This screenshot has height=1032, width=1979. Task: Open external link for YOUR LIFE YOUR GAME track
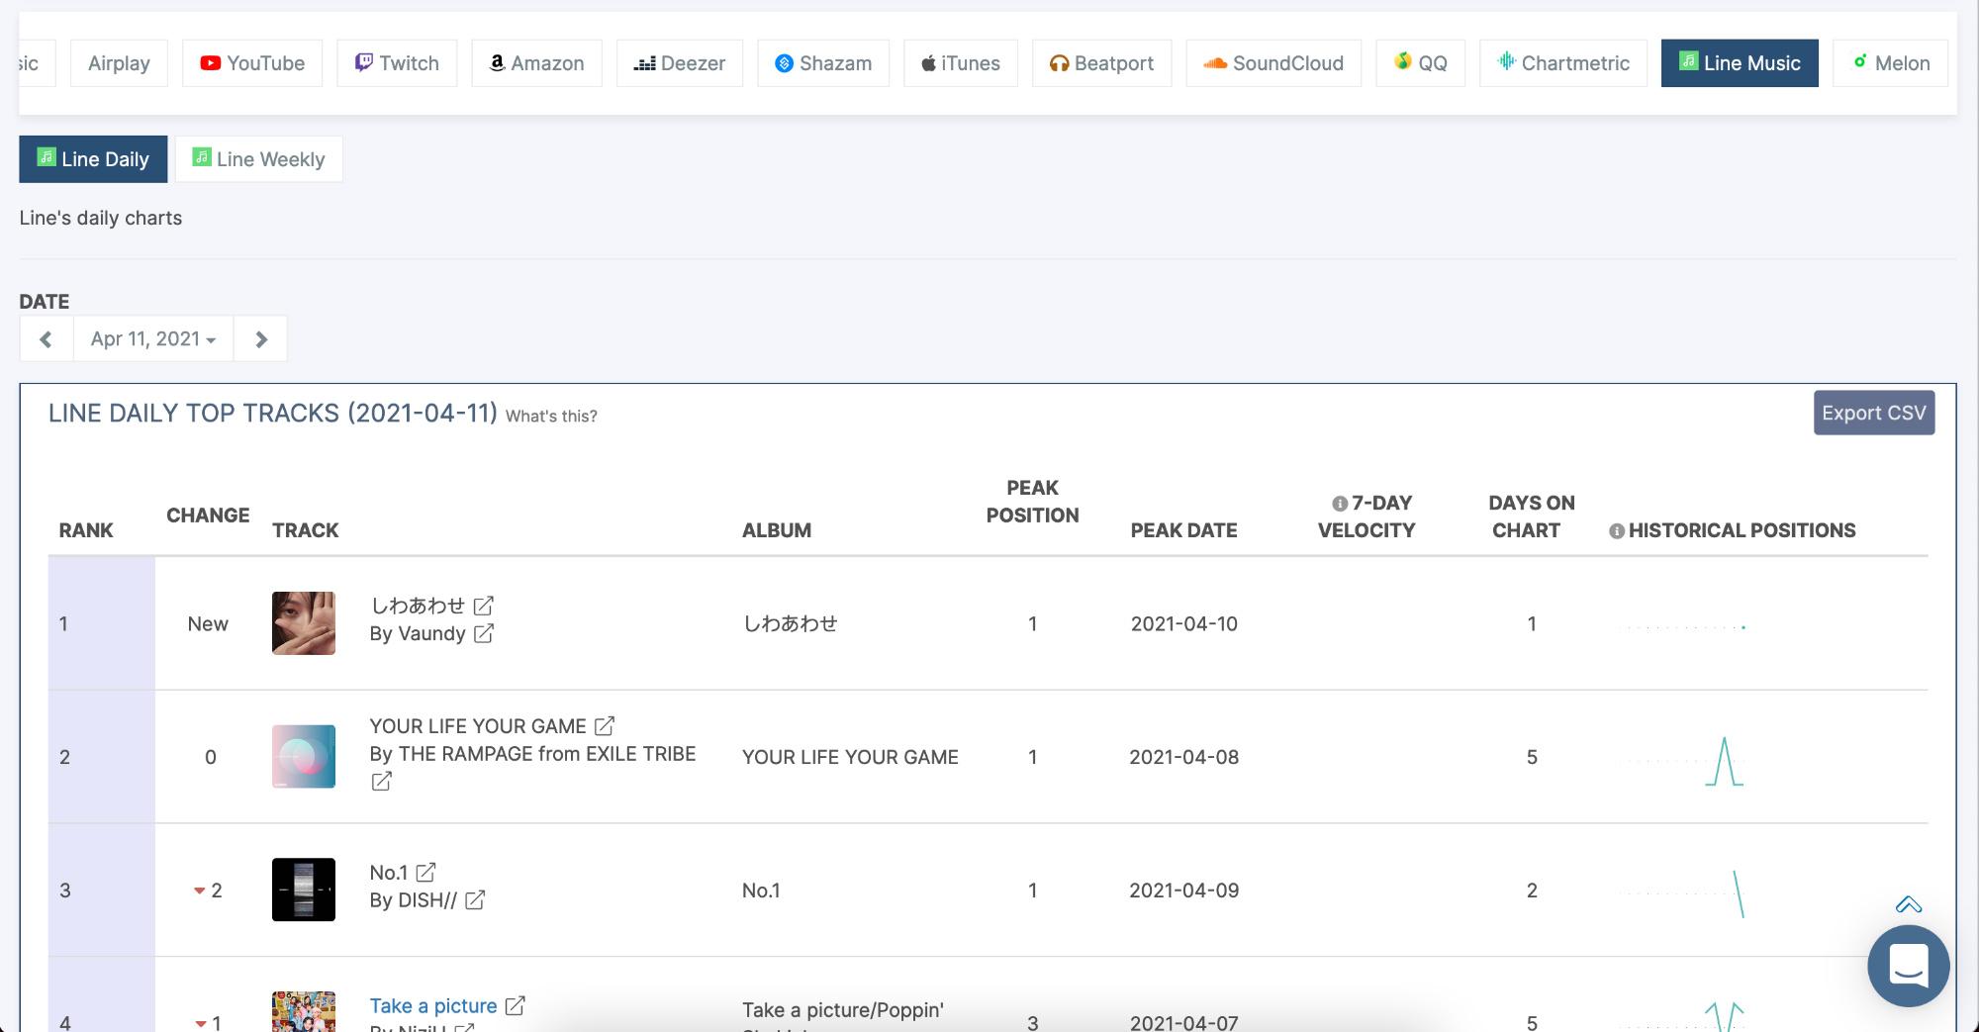coord(605,726)
